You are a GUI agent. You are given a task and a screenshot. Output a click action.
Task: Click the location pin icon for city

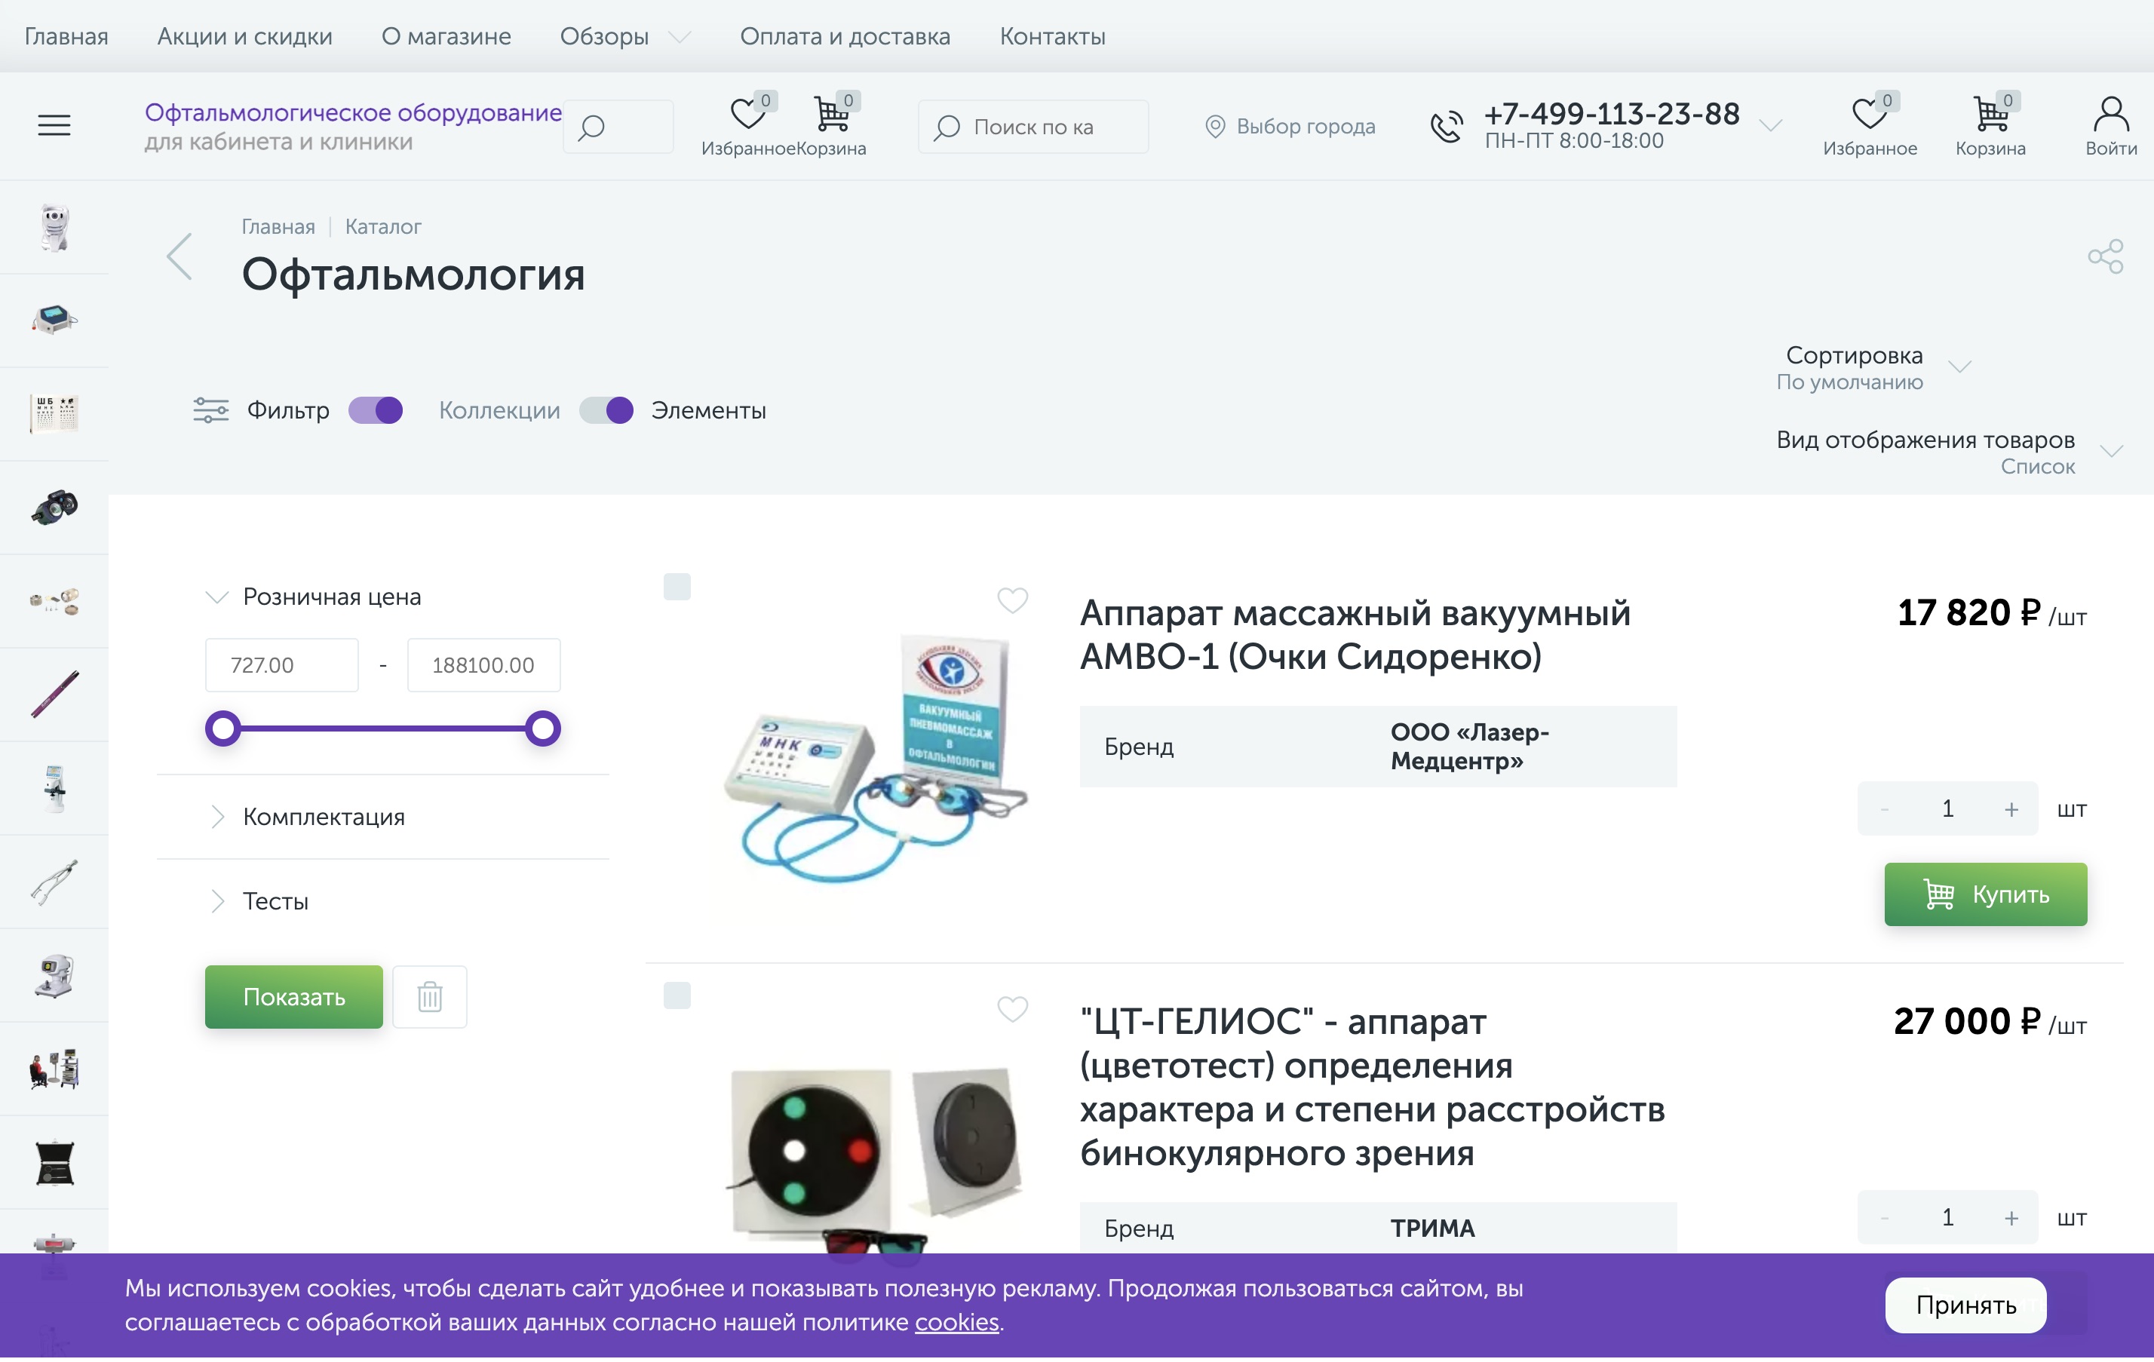click(1214, 127)
